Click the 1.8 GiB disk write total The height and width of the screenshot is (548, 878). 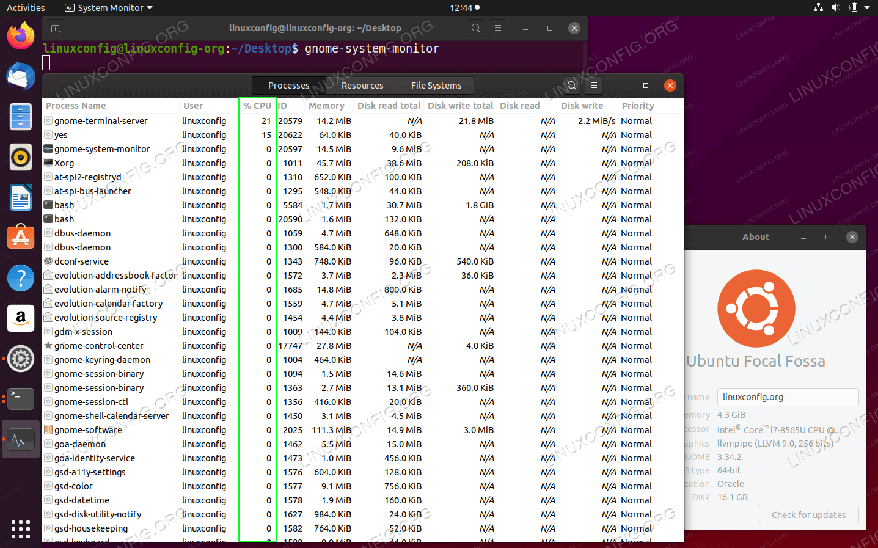pos(480,205)
